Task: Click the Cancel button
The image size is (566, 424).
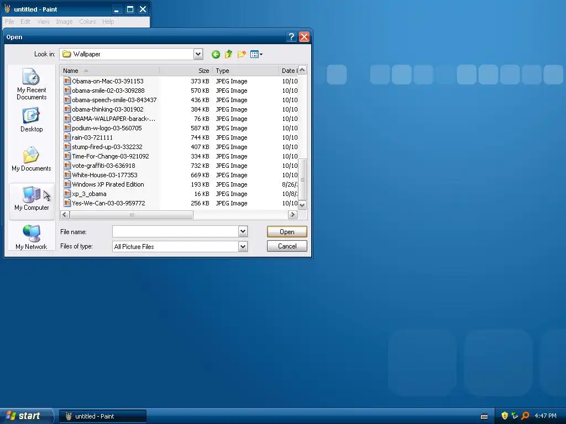Action: (287, 246)
